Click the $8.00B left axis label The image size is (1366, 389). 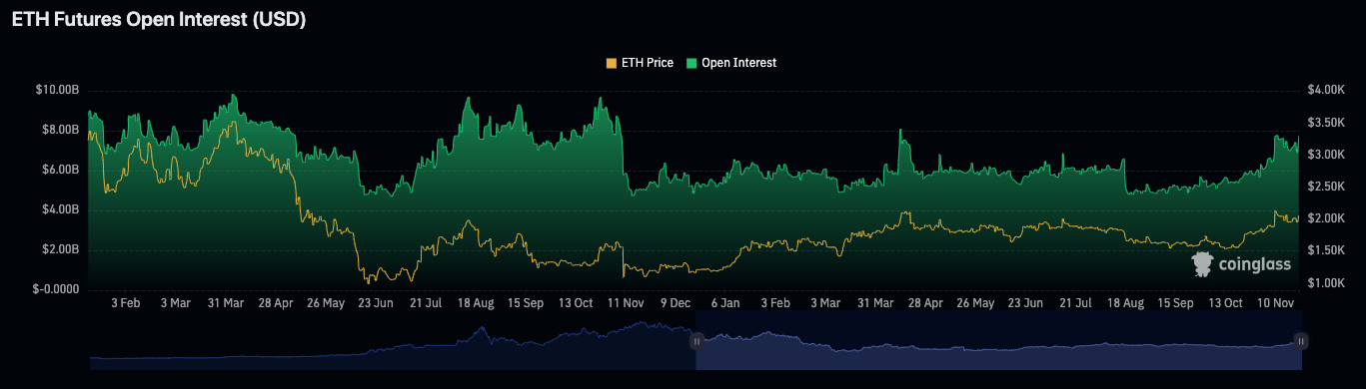pos(60,130)
